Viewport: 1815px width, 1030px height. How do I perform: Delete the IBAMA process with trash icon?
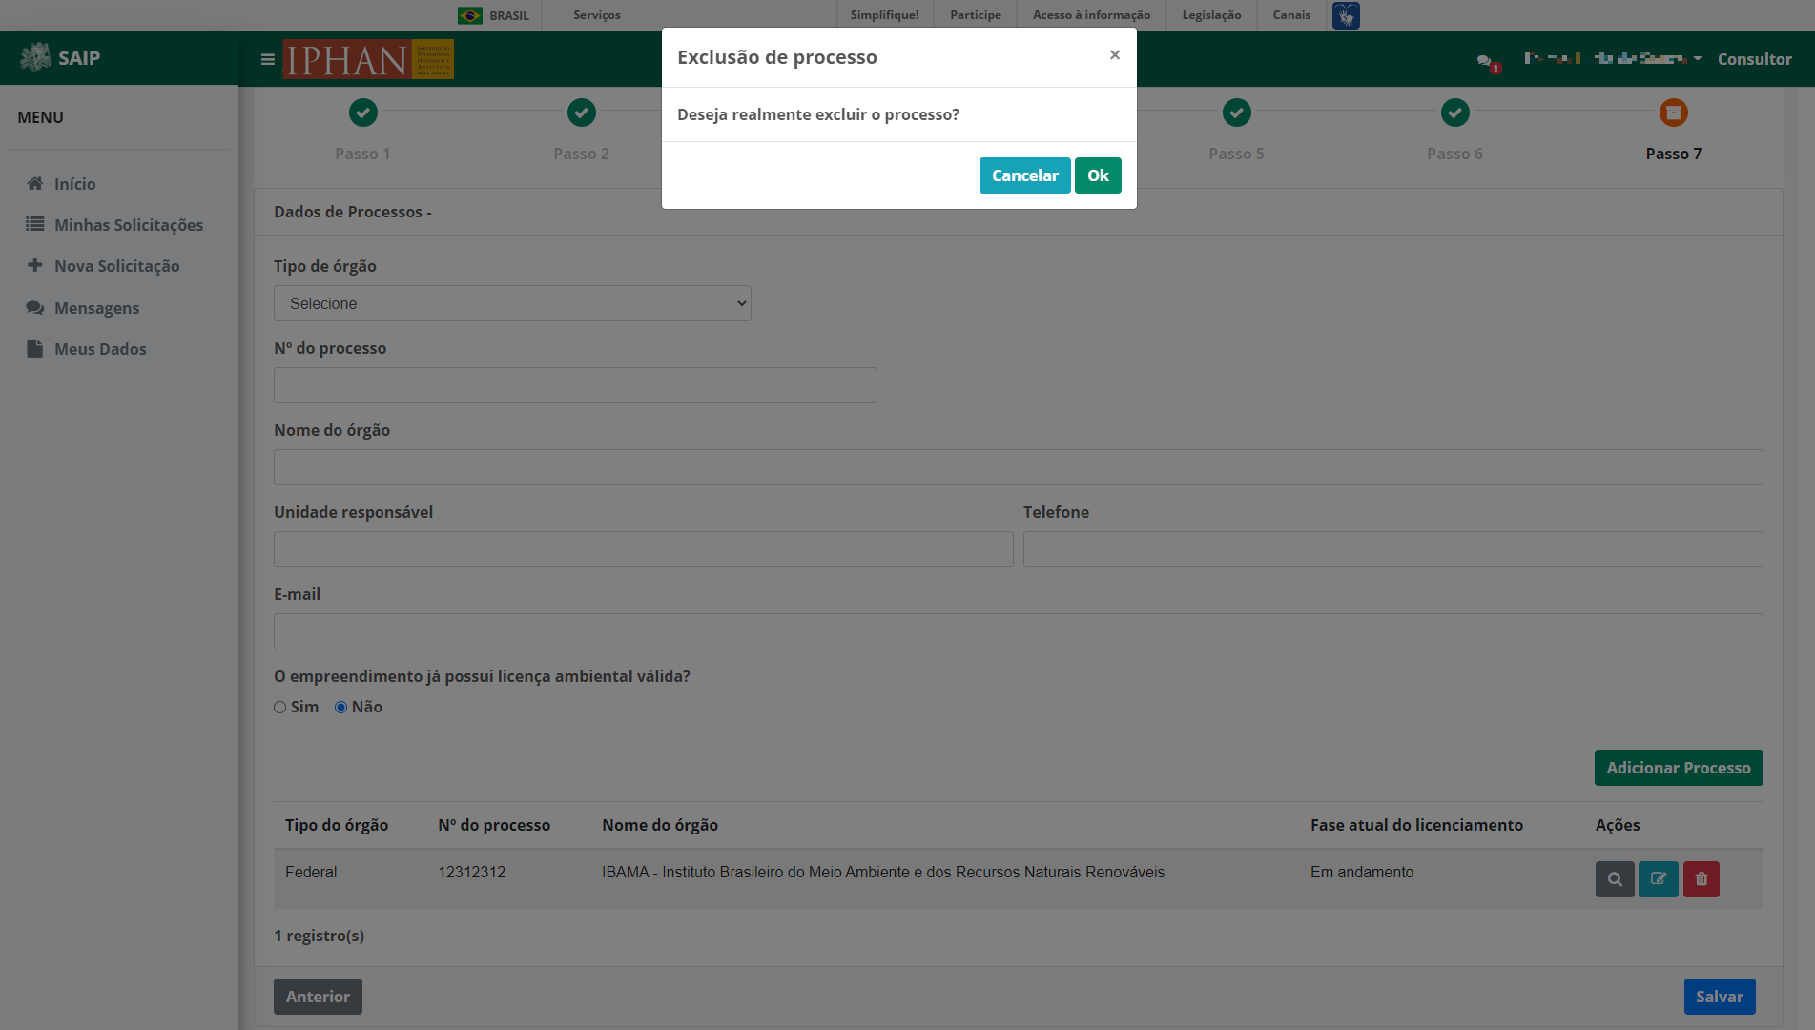coord(1702,879)
